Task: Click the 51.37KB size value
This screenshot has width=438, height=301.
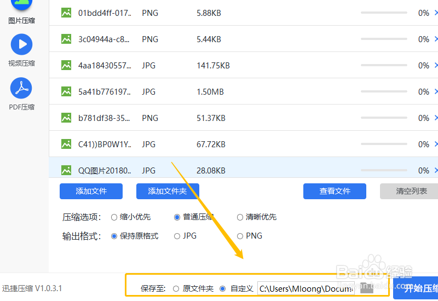Action: 211,118
